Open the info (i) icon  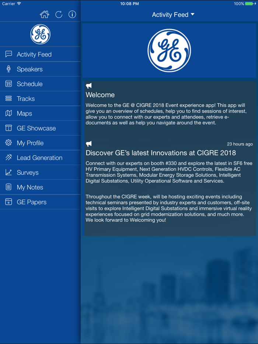[72, 14]
